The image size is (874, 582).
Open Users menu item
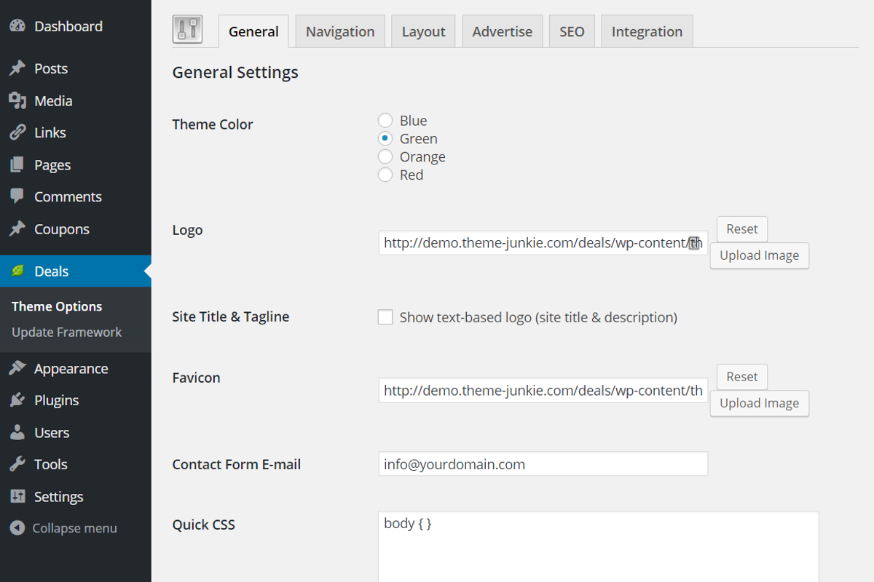pyautogui.click(x=76, y=432)
